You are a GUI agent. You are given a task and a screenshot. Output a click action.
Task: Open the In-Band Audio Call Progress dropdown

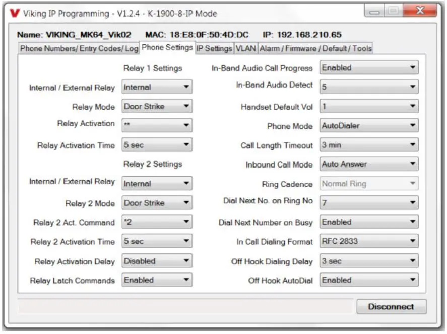coord(369,67)
